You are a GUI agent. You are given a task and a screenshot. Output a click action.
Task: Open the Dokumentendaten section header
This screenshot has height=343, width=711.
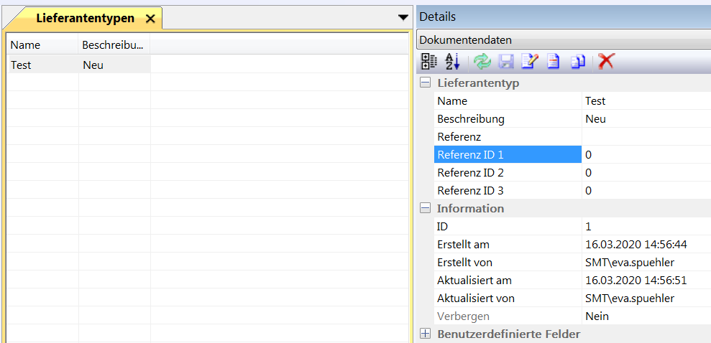[x=562, y=40]
